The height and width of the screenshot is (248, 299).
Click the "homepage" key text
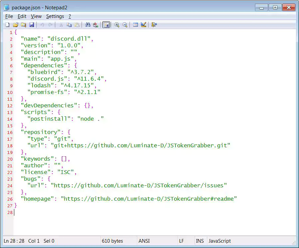coord(37,199)
